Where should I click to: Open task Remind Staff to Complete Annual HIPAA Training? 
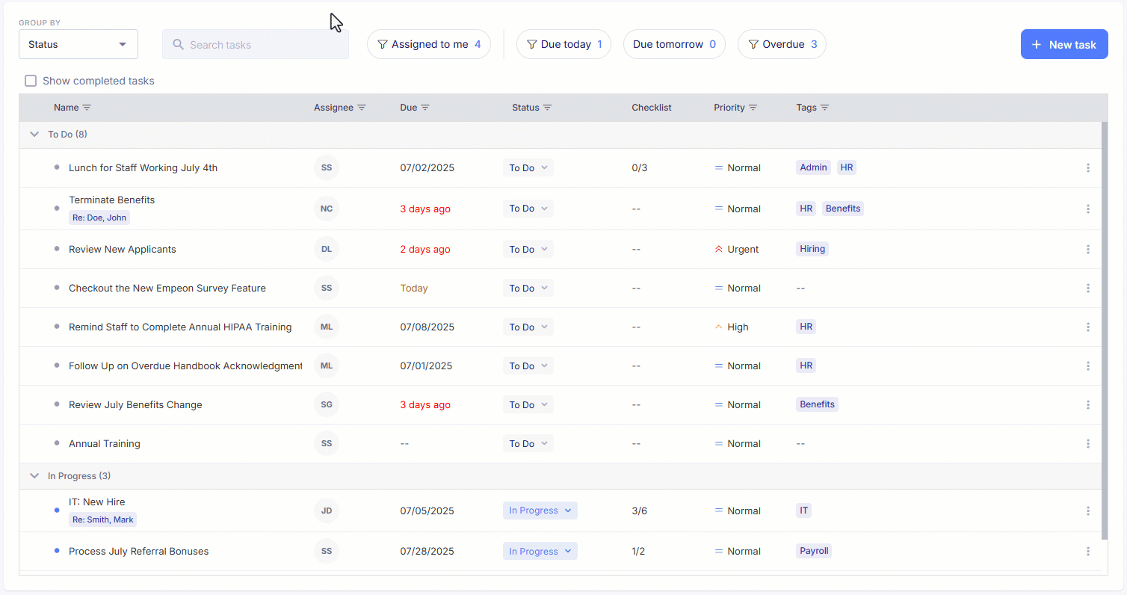pos(180,327)
